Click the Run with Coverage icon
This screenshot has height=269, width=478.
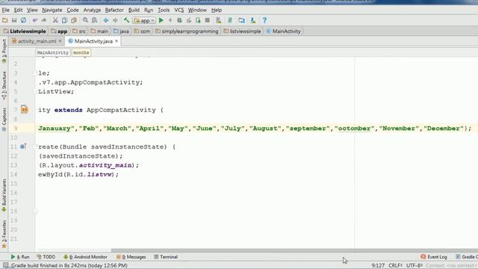pyautogui.click(x=189, y=20)
